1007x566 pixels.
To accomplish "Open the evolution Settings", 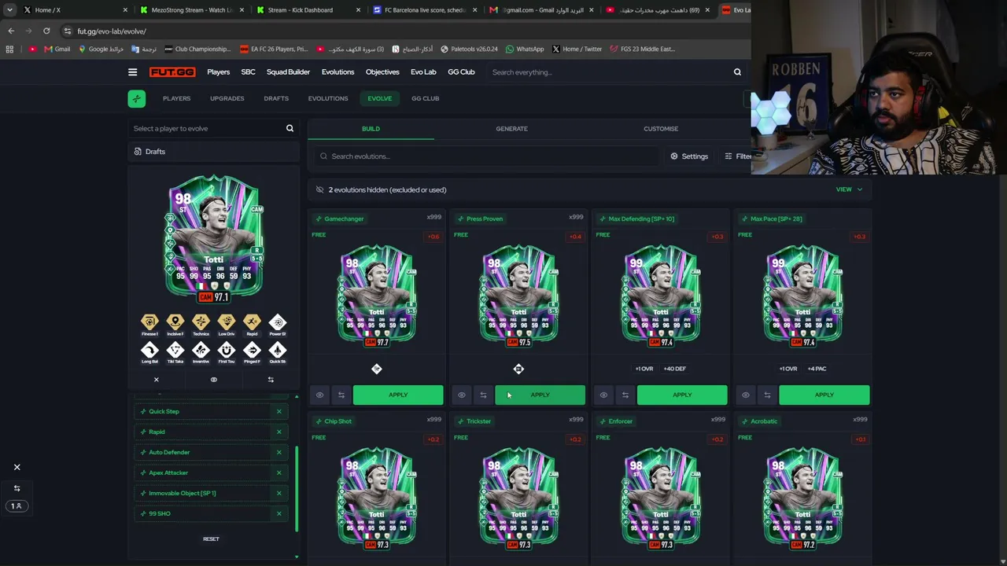I will (689, 156).
